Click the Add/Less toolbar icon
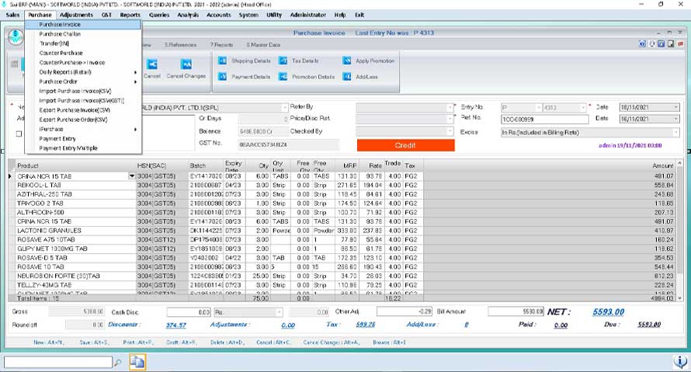This screenshot has width=691, height=372. [x=346, y=77]
